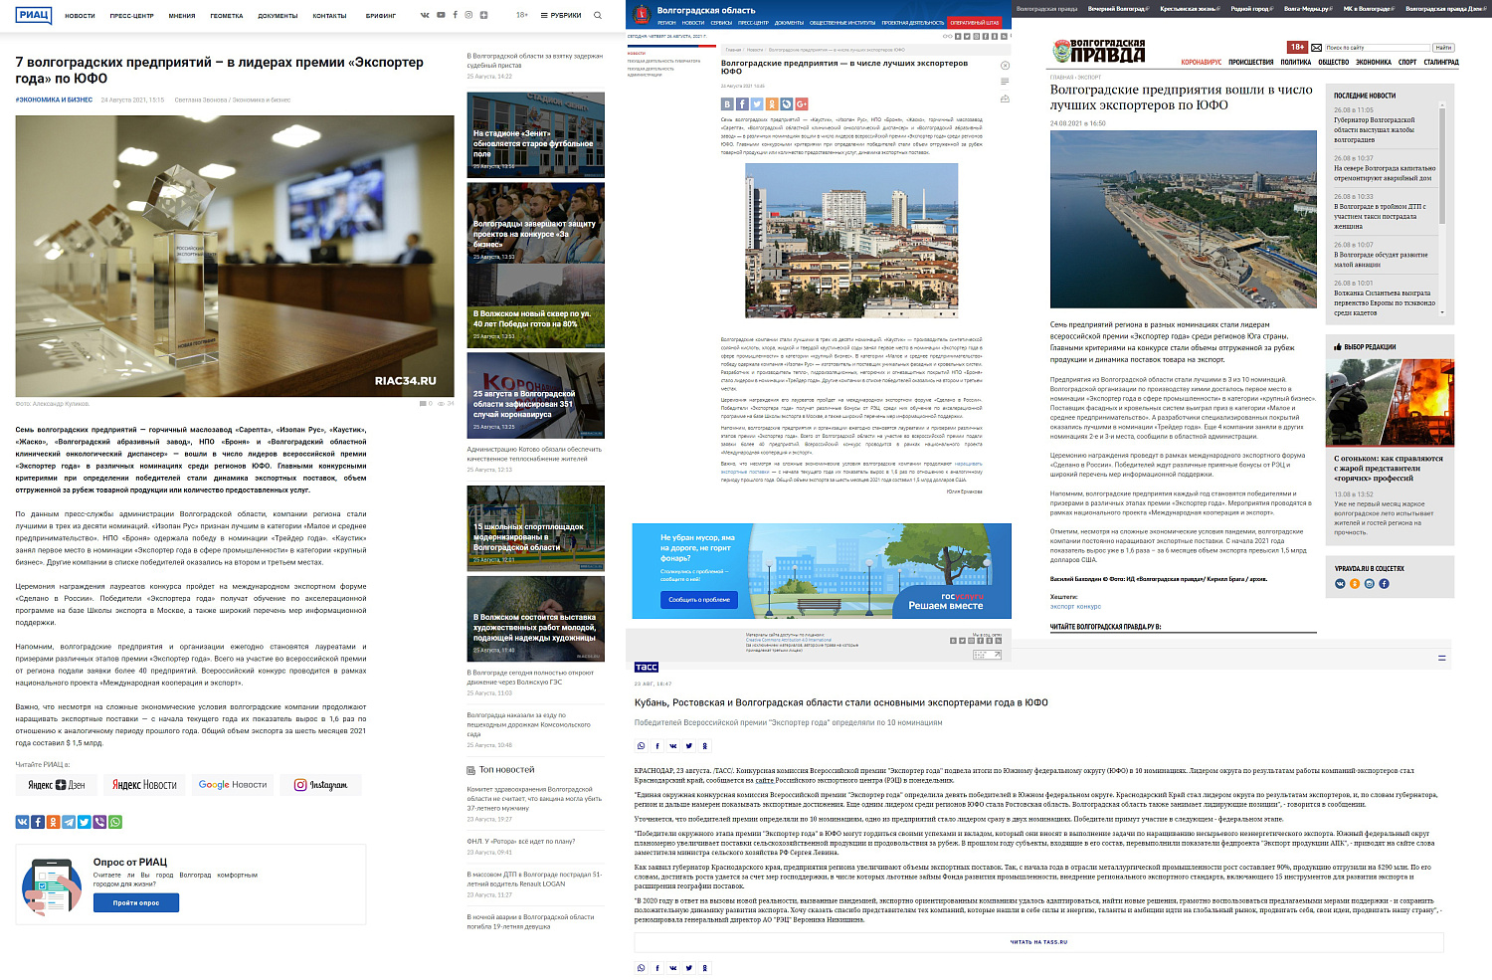
Task: Open the 26.08 11:05 Губернатор news item
Action: point(1375,124)
